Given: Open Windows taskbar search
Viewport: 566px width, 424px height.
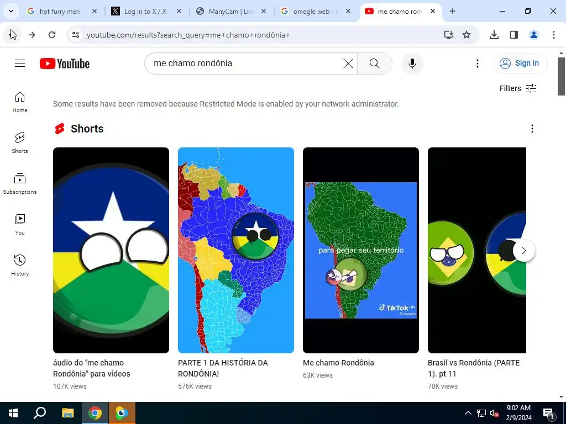Looking at the screenshot, I should [x=40, y=413].
